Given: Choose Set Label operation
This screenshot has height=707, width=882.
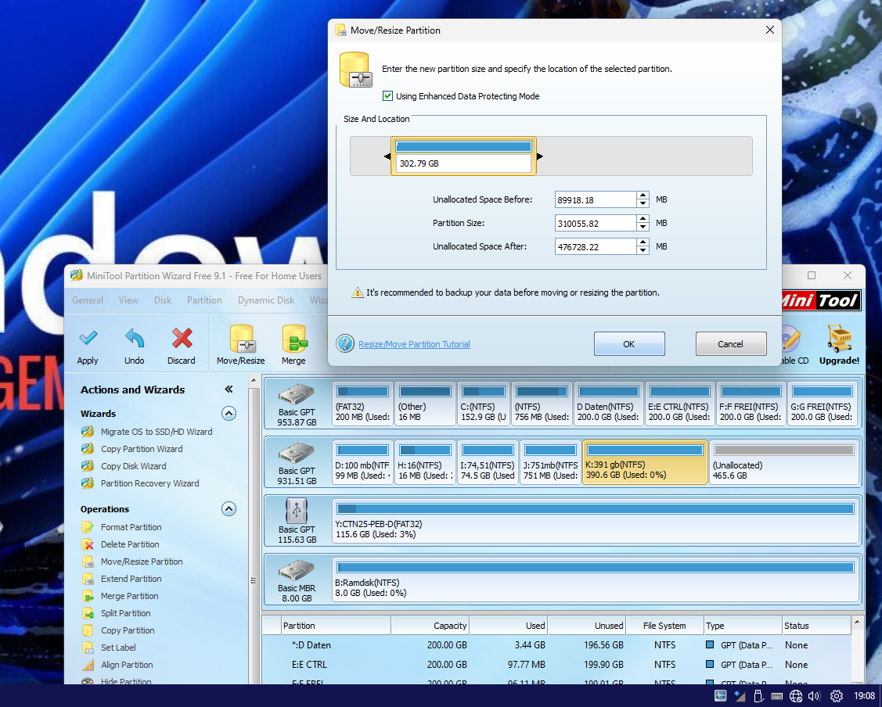Looking at the screenshot, I should 118,648.
